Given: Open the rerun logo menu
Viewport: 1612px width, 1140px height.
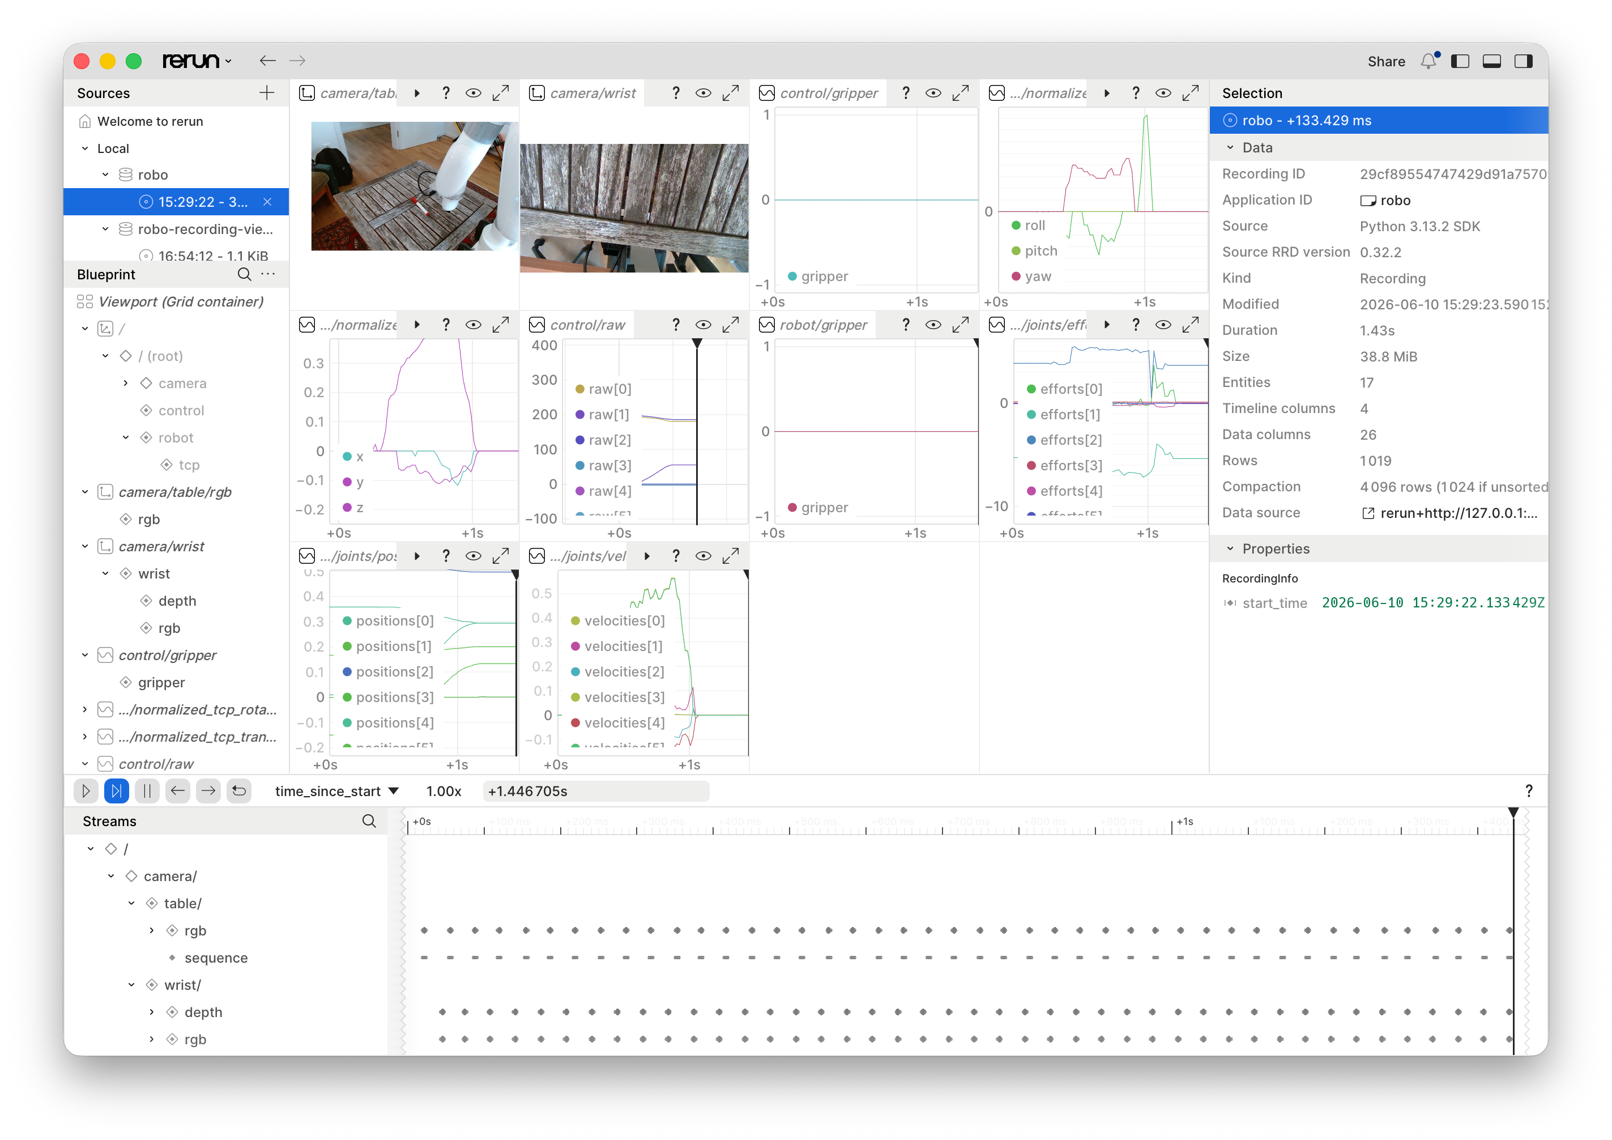Looking at the screenshot, I should point(197,61).
